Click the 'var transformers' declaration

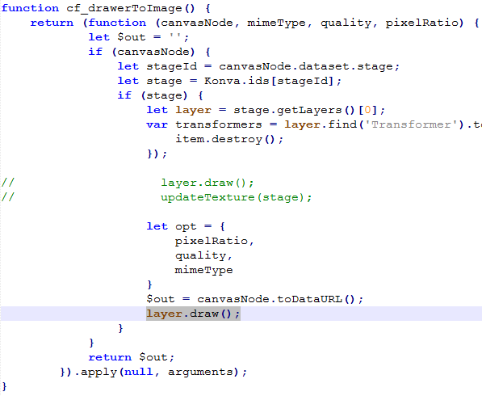[x=204, y=124]
